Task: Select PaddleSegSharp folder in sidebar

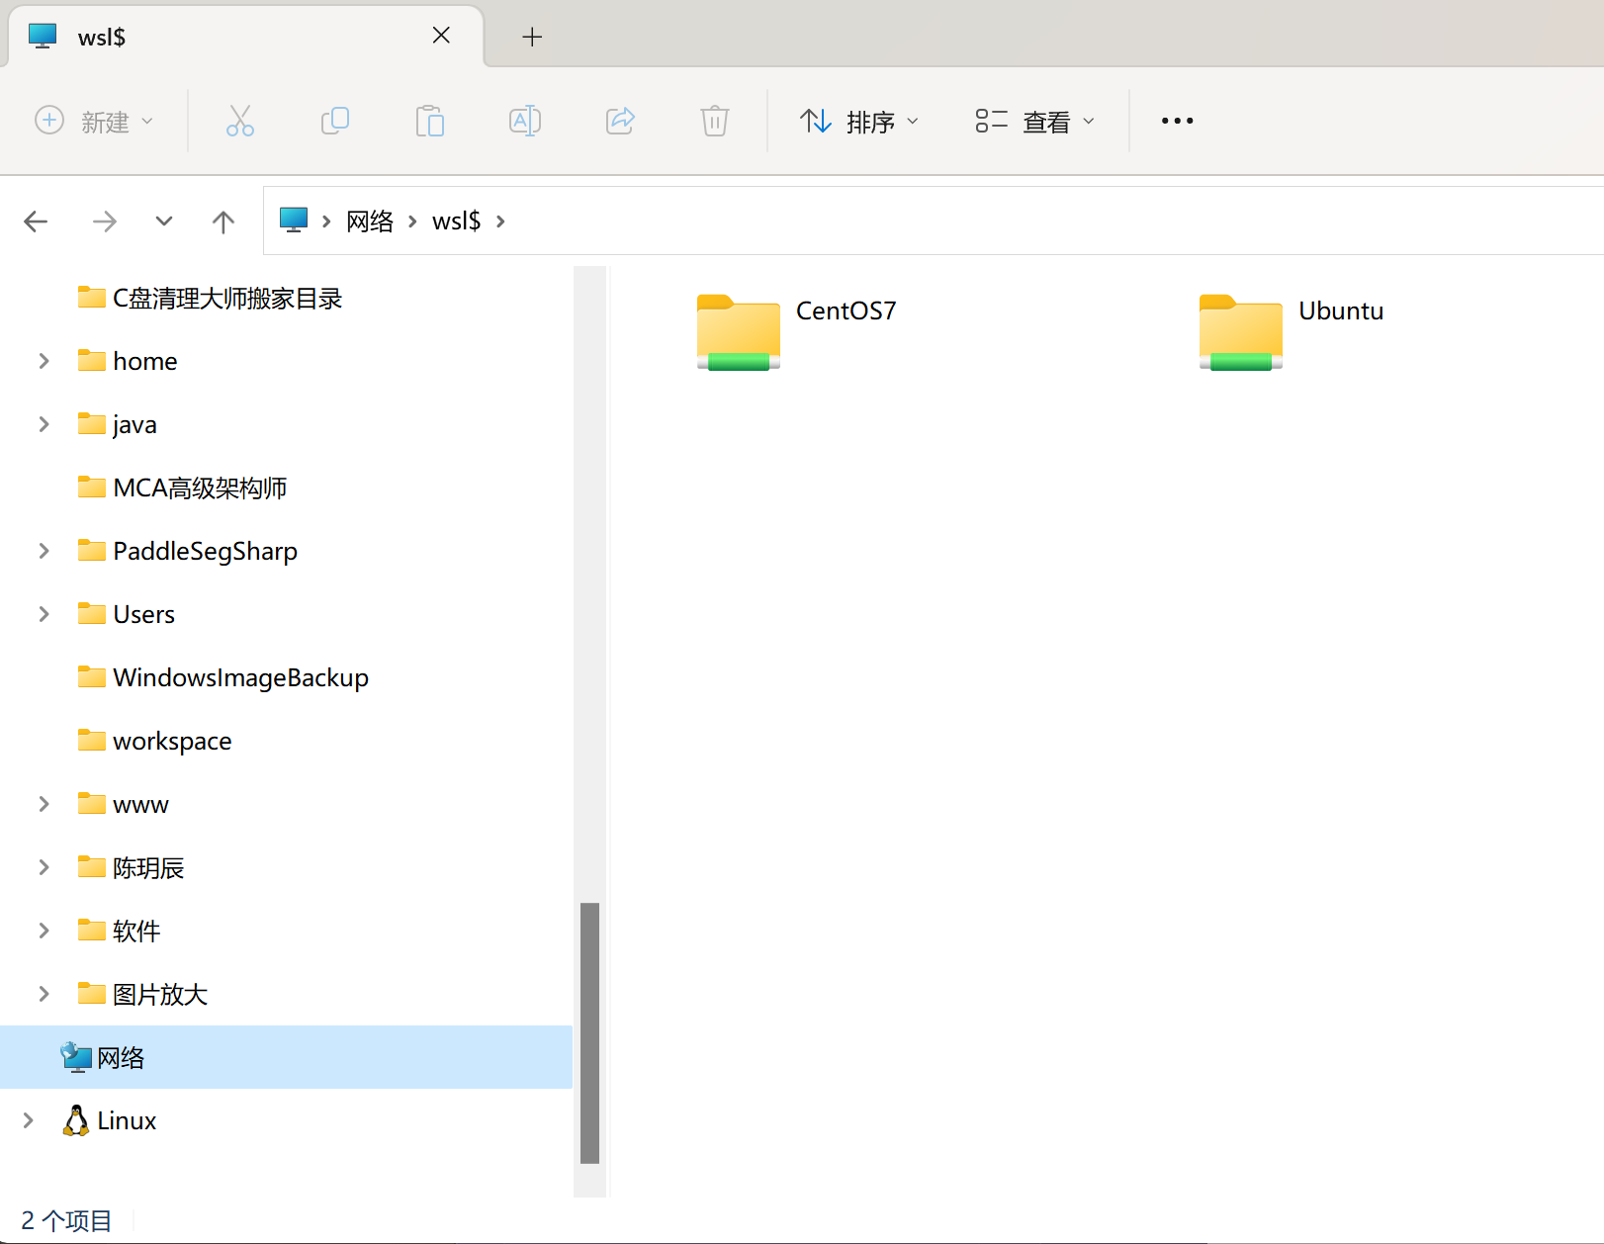Action: point(187,551)
